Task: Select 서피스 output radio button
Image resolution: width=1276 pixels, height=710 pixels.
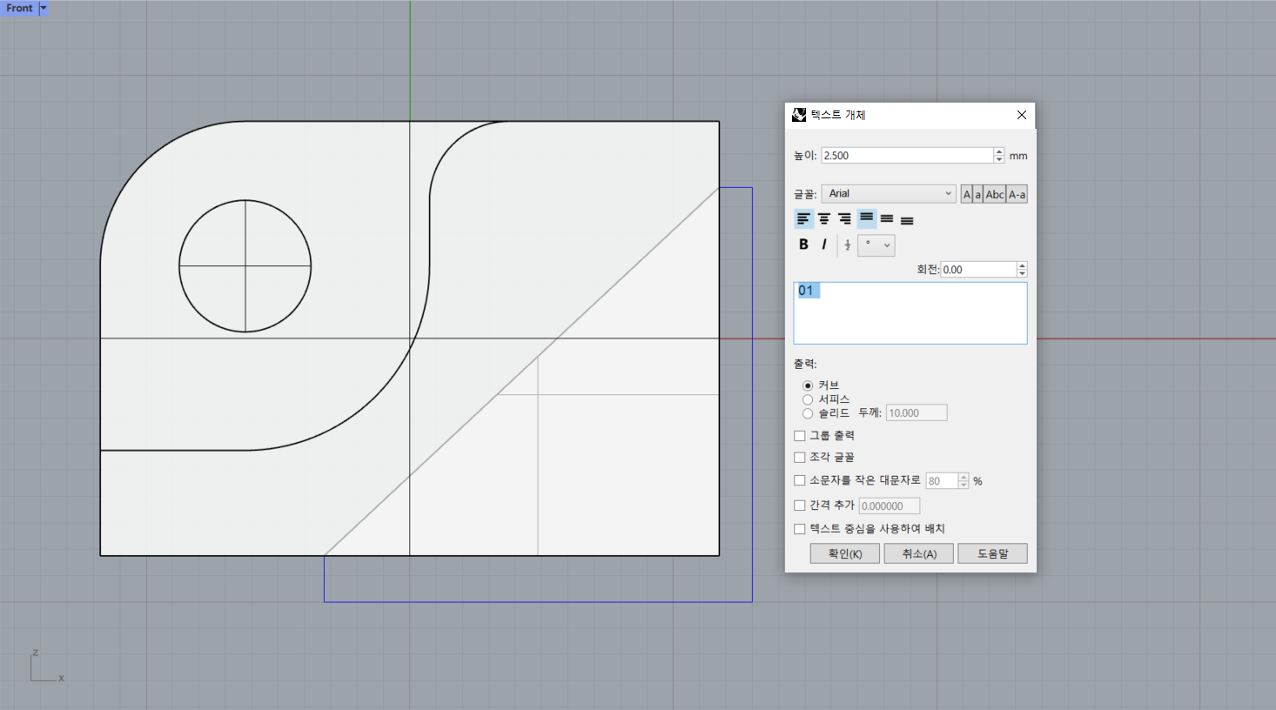Action: [x=808, y=399]
